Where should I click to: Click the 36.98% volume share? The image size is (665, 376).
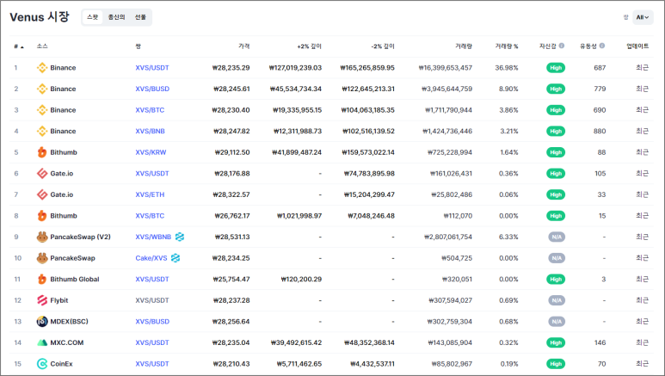pos(507,67)
